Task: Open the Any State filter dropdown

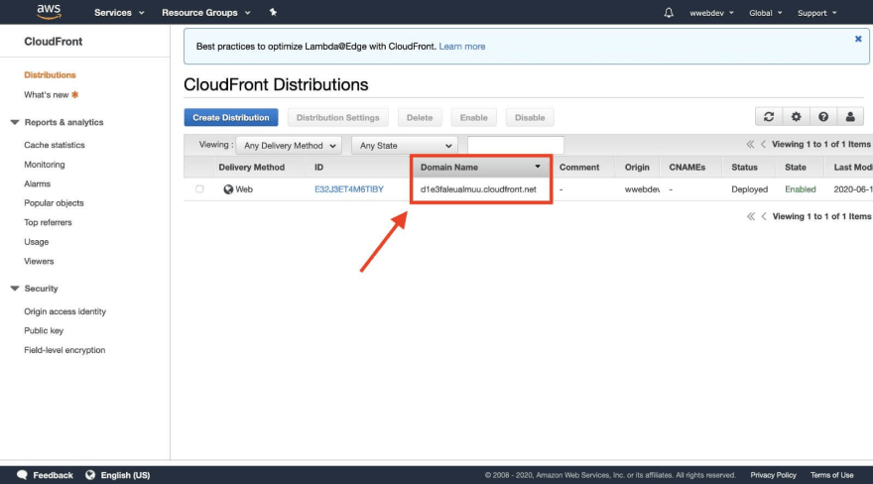Action: click(x=405, y=145)
